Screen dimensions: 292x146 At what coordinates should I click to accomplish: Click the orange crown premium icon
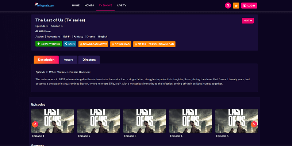236,5
